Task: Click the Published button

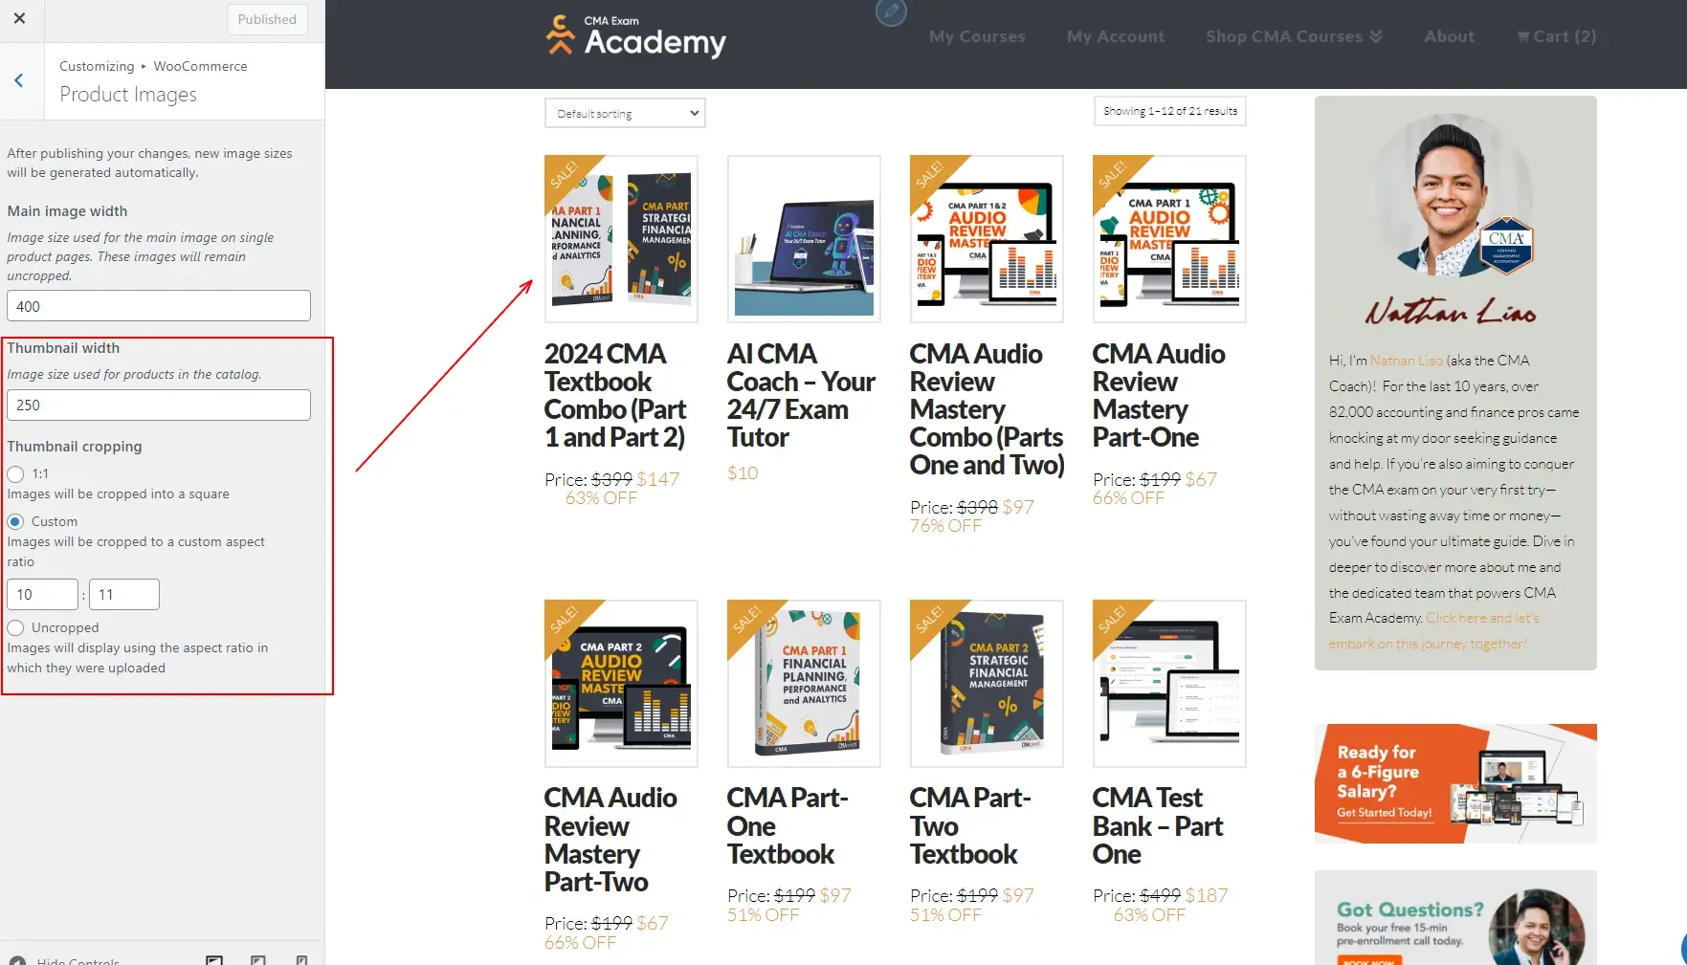Action: [x=267, y=19]
